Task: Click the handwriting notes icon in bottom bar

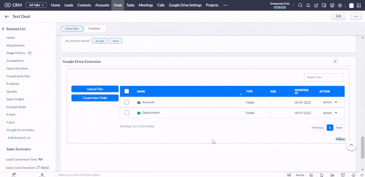Action: click(333, 175)
